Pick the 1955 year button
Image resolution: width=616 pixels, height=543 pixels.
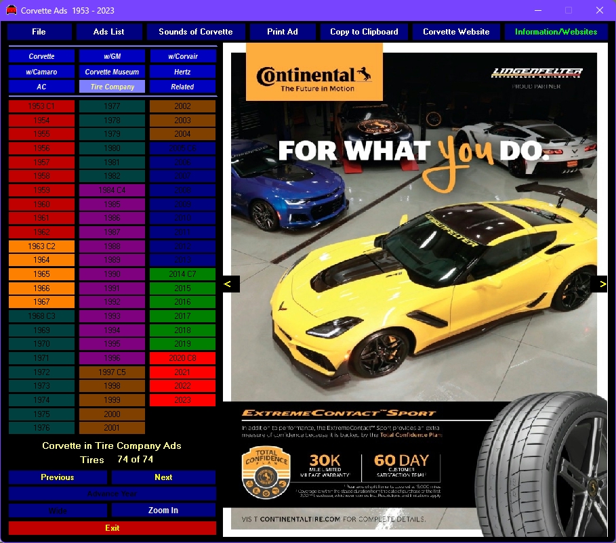(x=41, y=134)
